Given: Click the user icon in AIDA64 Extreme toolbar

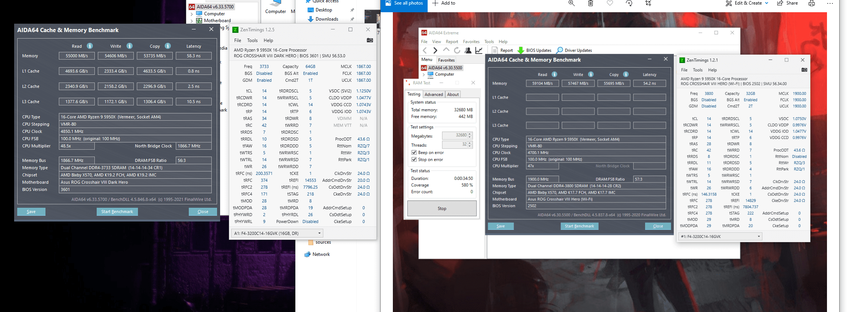Looking at the screenshot, I should [x=468, y=50].
